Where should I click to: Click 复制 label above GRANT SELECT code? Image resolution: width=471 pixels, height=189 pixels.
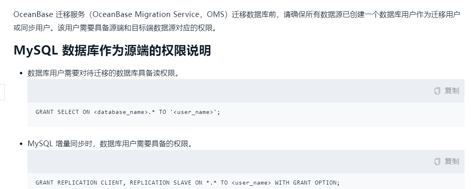coord(452,91)
